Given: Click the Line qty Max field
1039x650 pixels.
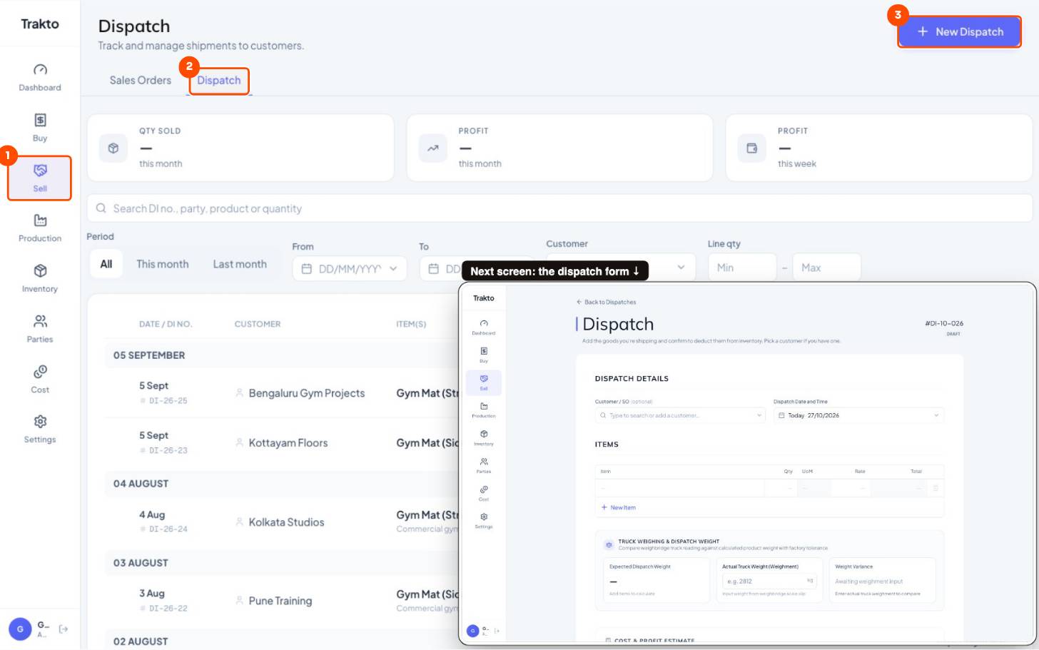Looking at the screenshot, I should point(826,268).
